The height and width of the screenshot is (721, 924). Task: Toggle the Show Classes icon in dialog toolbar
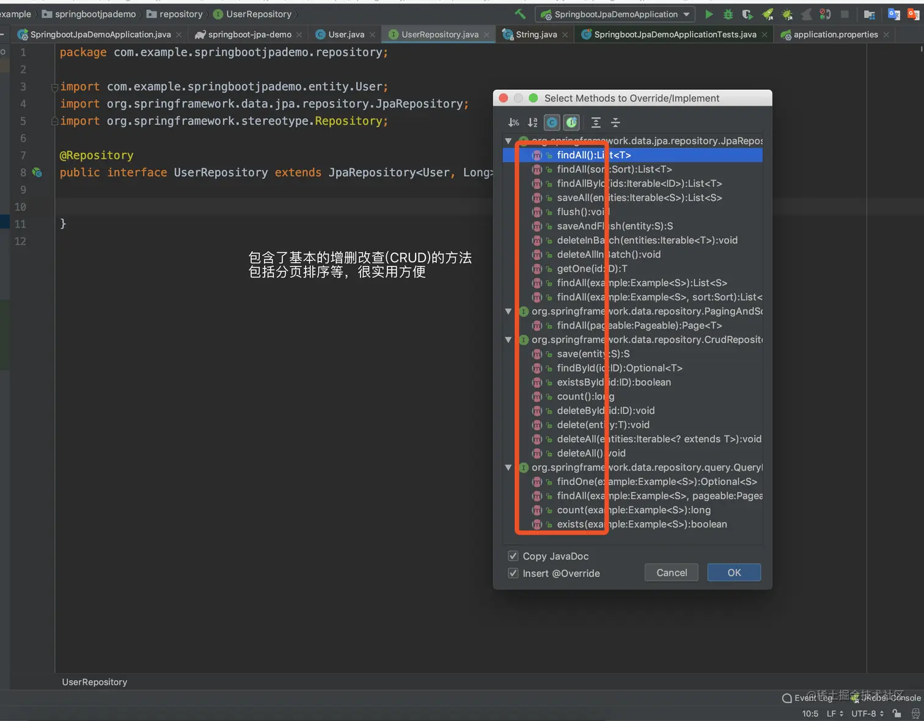[552, 123]
